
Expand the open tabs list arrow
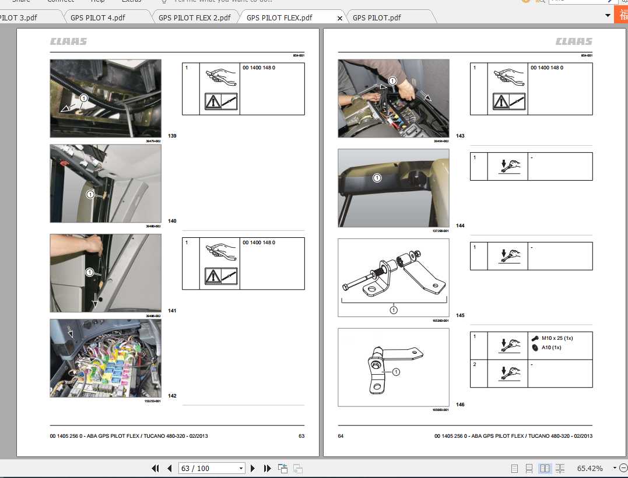point(608,16)
